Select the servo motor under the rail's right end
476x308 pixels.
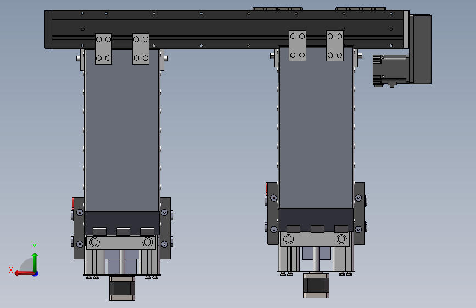pos(391,70)
